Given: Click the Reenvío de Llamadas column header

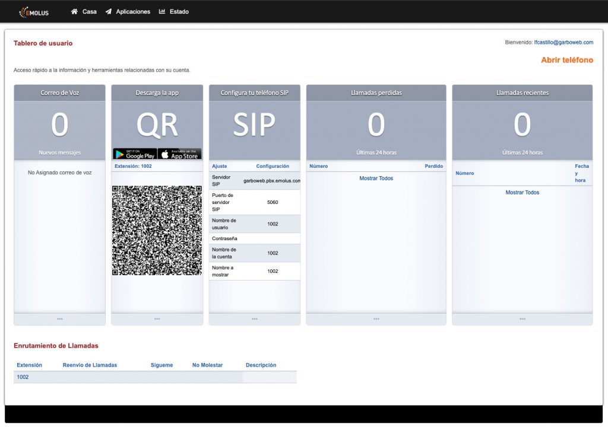Looking at the screenshot, I should 90,365.
